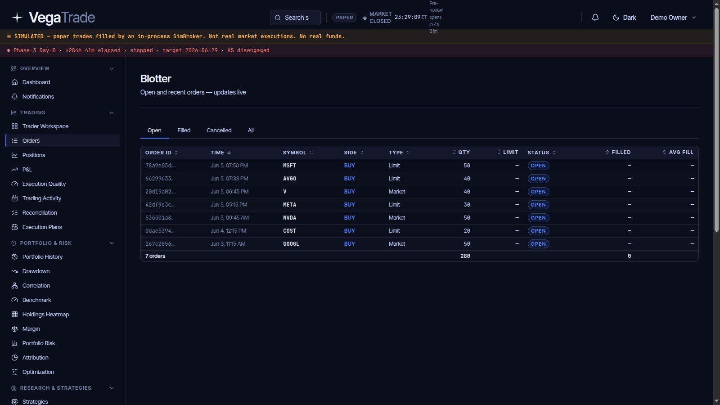
Task: Go to the Trader Workspace page
Action: (45, 126)
